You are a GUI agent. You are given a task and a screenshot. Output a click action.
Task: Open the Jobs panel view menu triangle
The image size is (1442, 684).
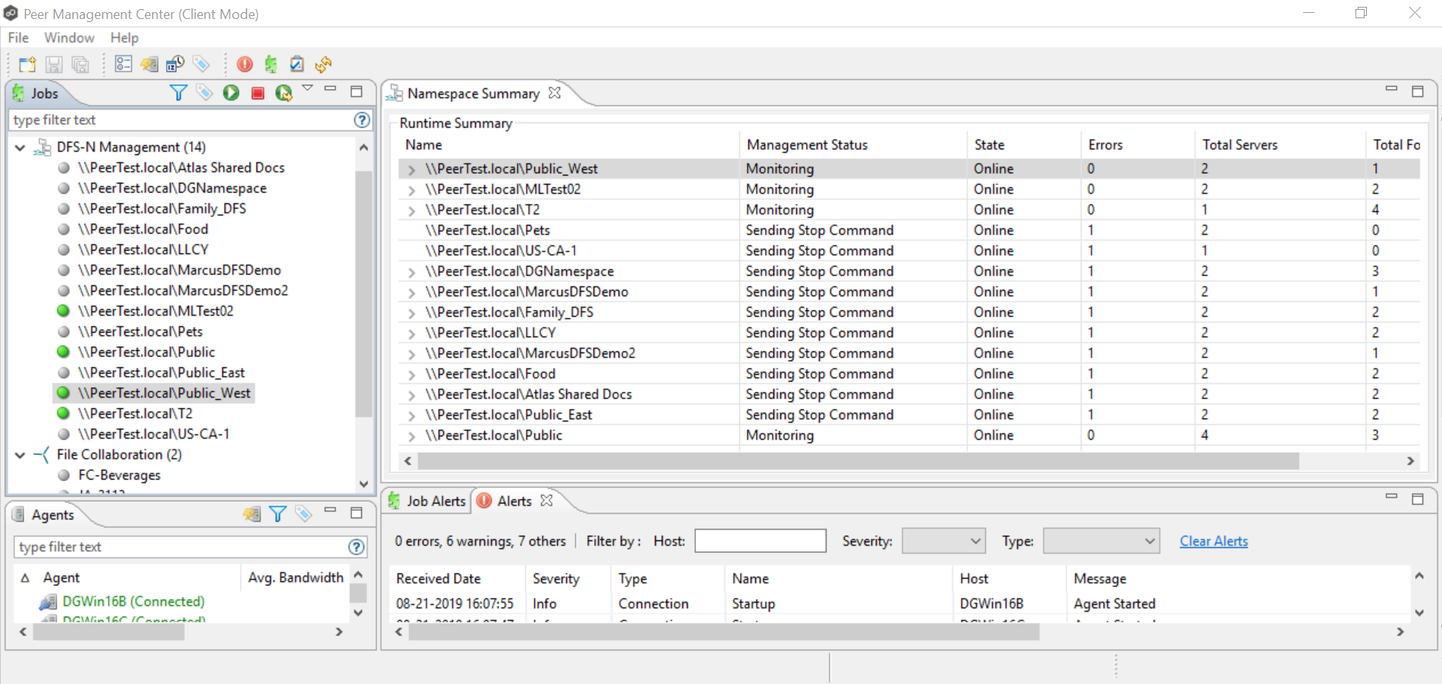coord(307,88)
